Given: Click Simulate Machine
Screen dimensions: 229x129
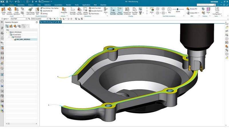Looking at the screenshot, I should point(96,11).
